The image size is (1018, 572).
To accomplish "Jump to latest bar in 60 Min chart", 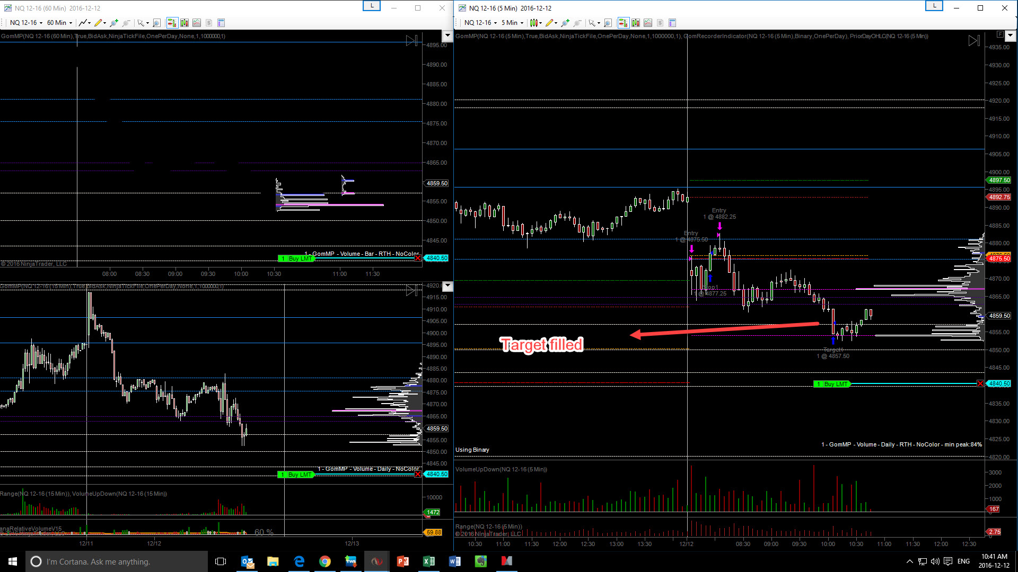I will 412,41.
